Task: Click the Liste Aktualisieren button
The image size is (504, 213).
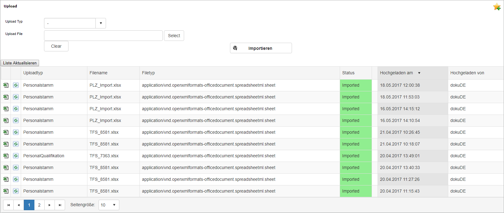Action: [x=20, y=63]
